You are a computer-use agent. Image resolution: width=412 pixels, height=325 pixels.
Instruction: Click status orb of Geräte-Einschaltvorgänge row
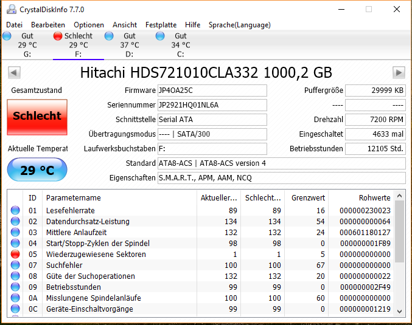(x=15, y=309)
